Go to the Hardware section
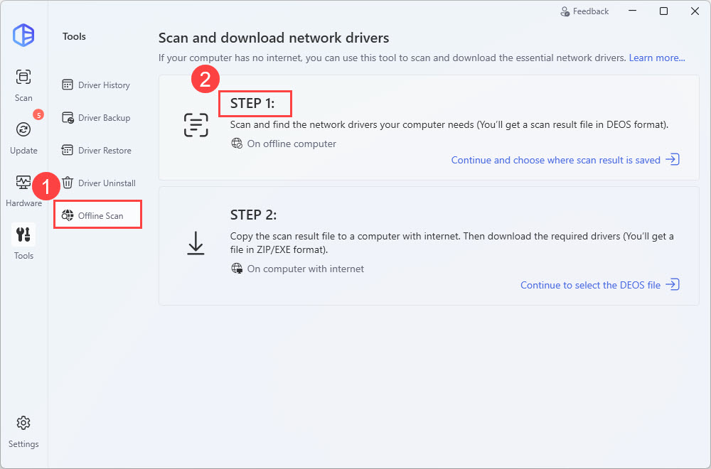Screen dimensions: 711x469 click(23, 189)
